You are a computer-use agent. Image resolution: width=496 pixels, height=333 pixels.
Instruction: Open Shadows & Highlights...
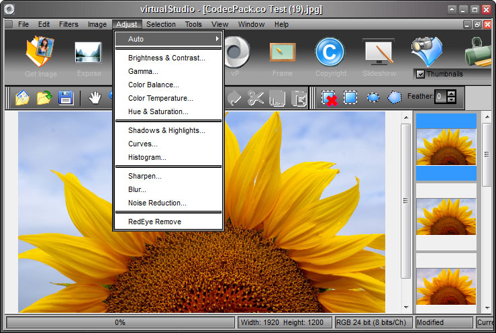pos(168,130)
